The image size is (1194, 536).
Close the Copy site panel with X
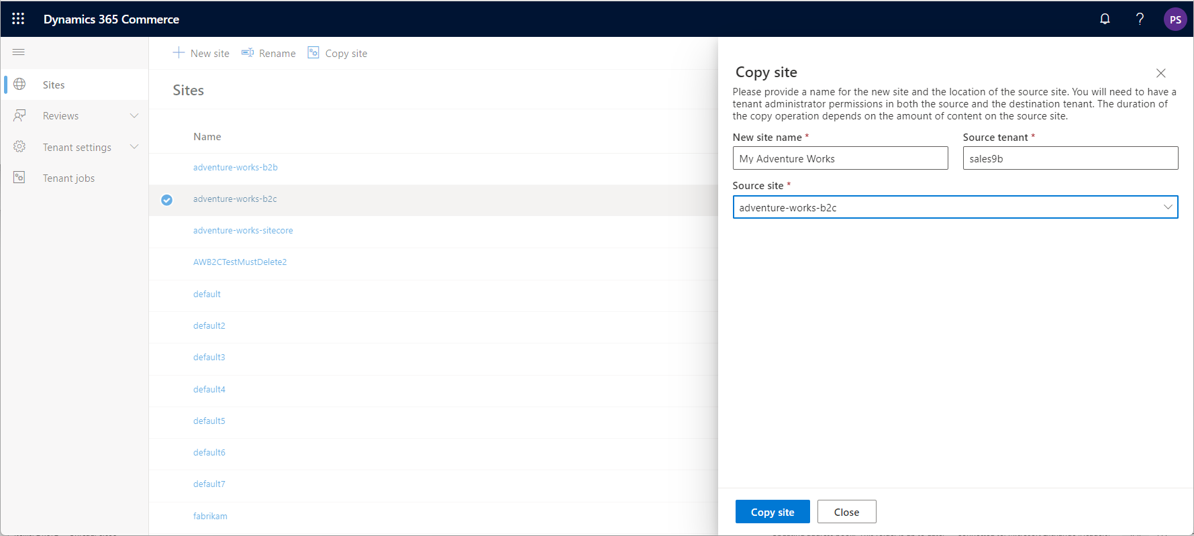(x=1160, y=73)
